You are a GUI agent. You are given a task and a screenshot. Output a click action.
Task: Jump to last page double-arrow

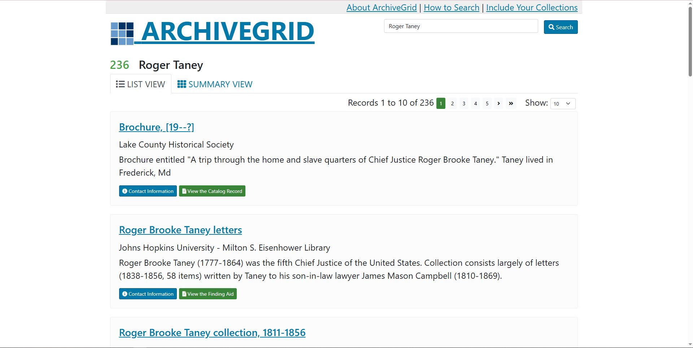[x=511, y=103]
